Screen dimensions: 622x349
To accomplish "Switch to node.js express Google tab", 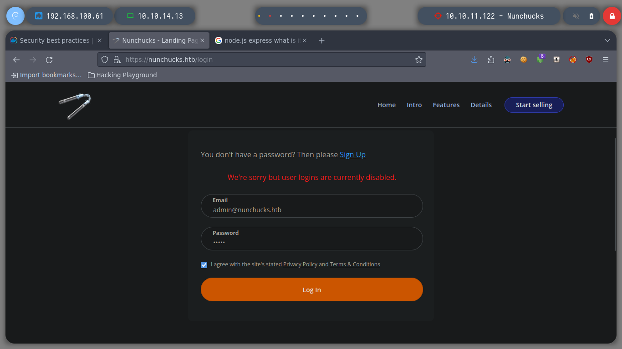I will pos(261,40).
